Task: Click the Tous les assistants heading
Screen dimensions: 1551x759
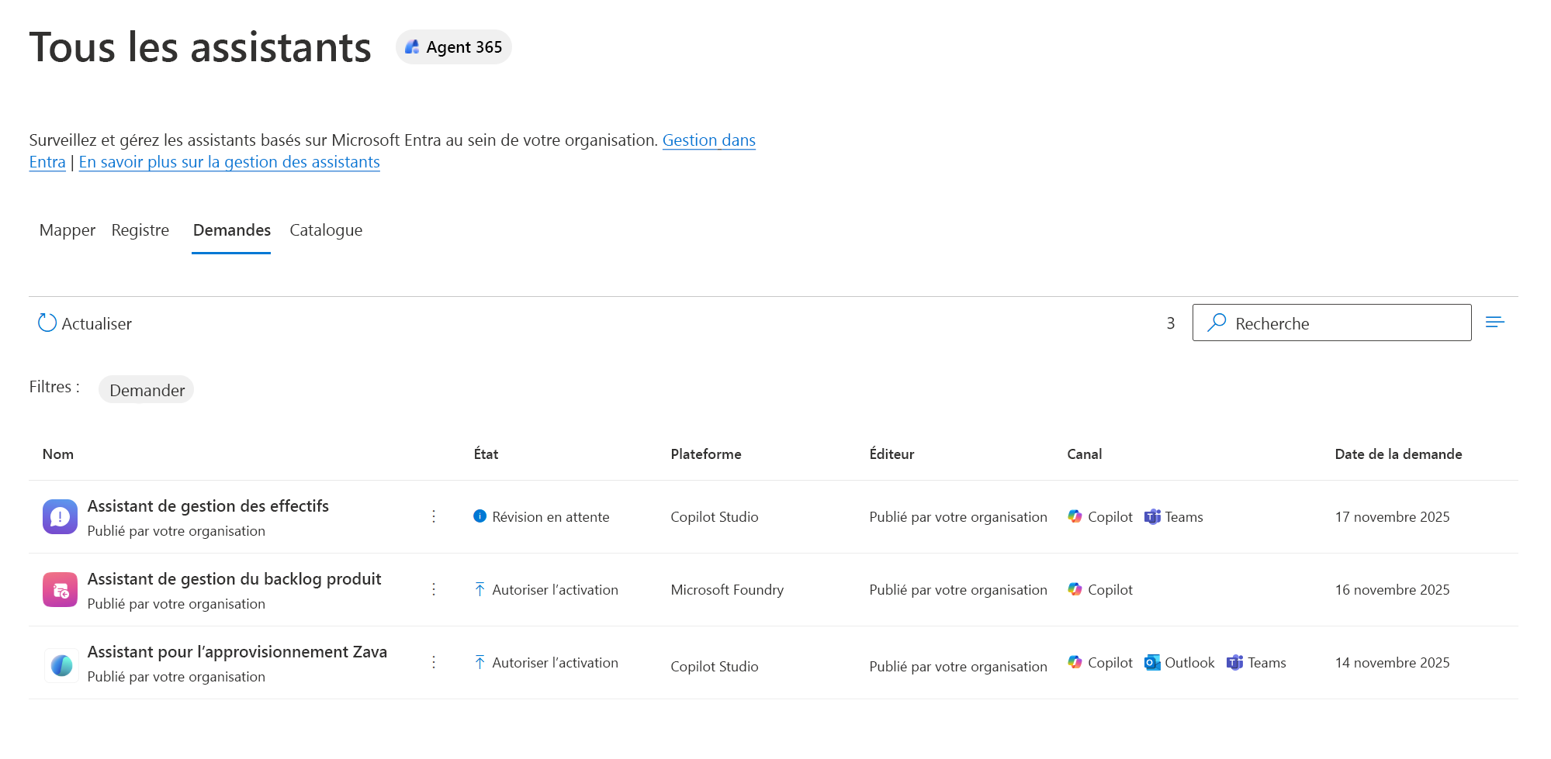Action: (x=200, y=47)
